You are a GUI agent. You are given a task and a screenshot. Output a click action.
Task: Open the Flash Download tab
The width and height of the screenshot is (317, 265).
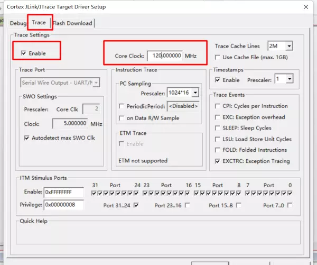tap(72, 23)
